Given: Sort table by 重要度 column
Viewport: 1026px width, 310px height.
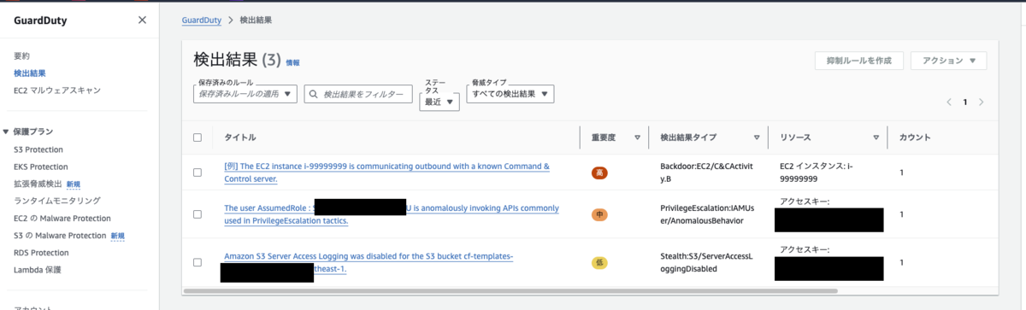Looking at the screenshot, I should click(x=637, y=137).
